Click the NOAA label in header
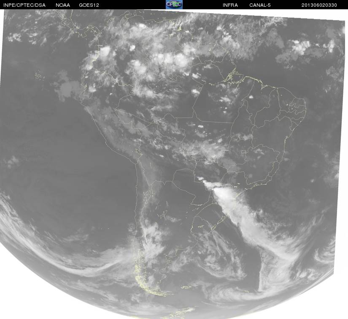This screenshot has width=348, height=319. [63, 5]
